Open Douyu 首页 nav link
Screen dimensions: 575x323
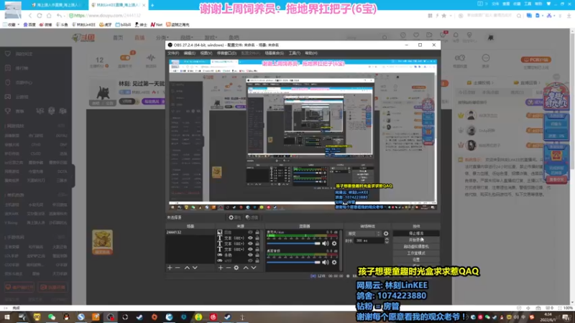(x=118, y=38)
